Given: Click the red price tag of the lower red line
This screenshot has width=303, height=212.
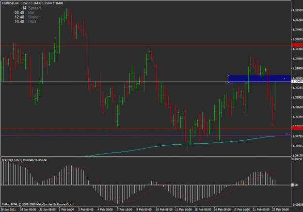Looking at the screenshot, I should [297, 128].
